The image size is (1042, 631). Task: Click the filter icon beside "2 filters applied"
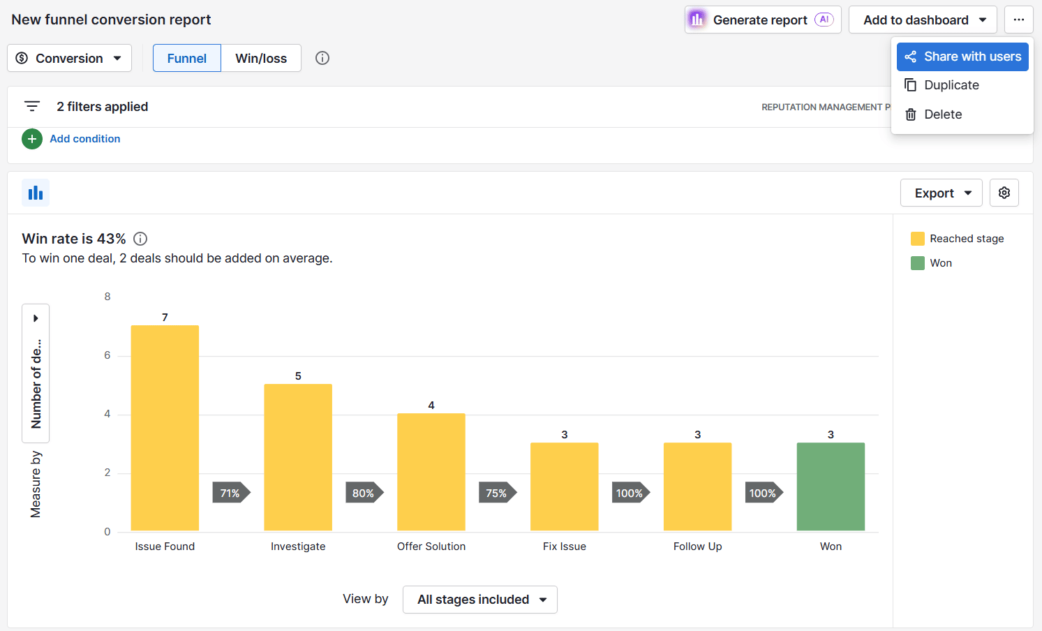tap(32, 106)
